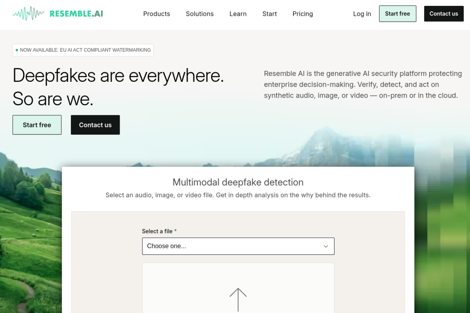Click Contact us in the header
The width and height of the screenshot is (470, 313).
click(x=444, y=14)
